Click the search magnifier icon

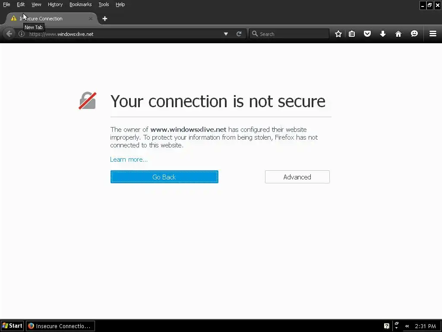click(255, 34)
